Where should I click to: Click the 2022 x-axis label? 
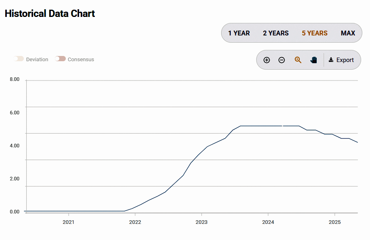135,222
